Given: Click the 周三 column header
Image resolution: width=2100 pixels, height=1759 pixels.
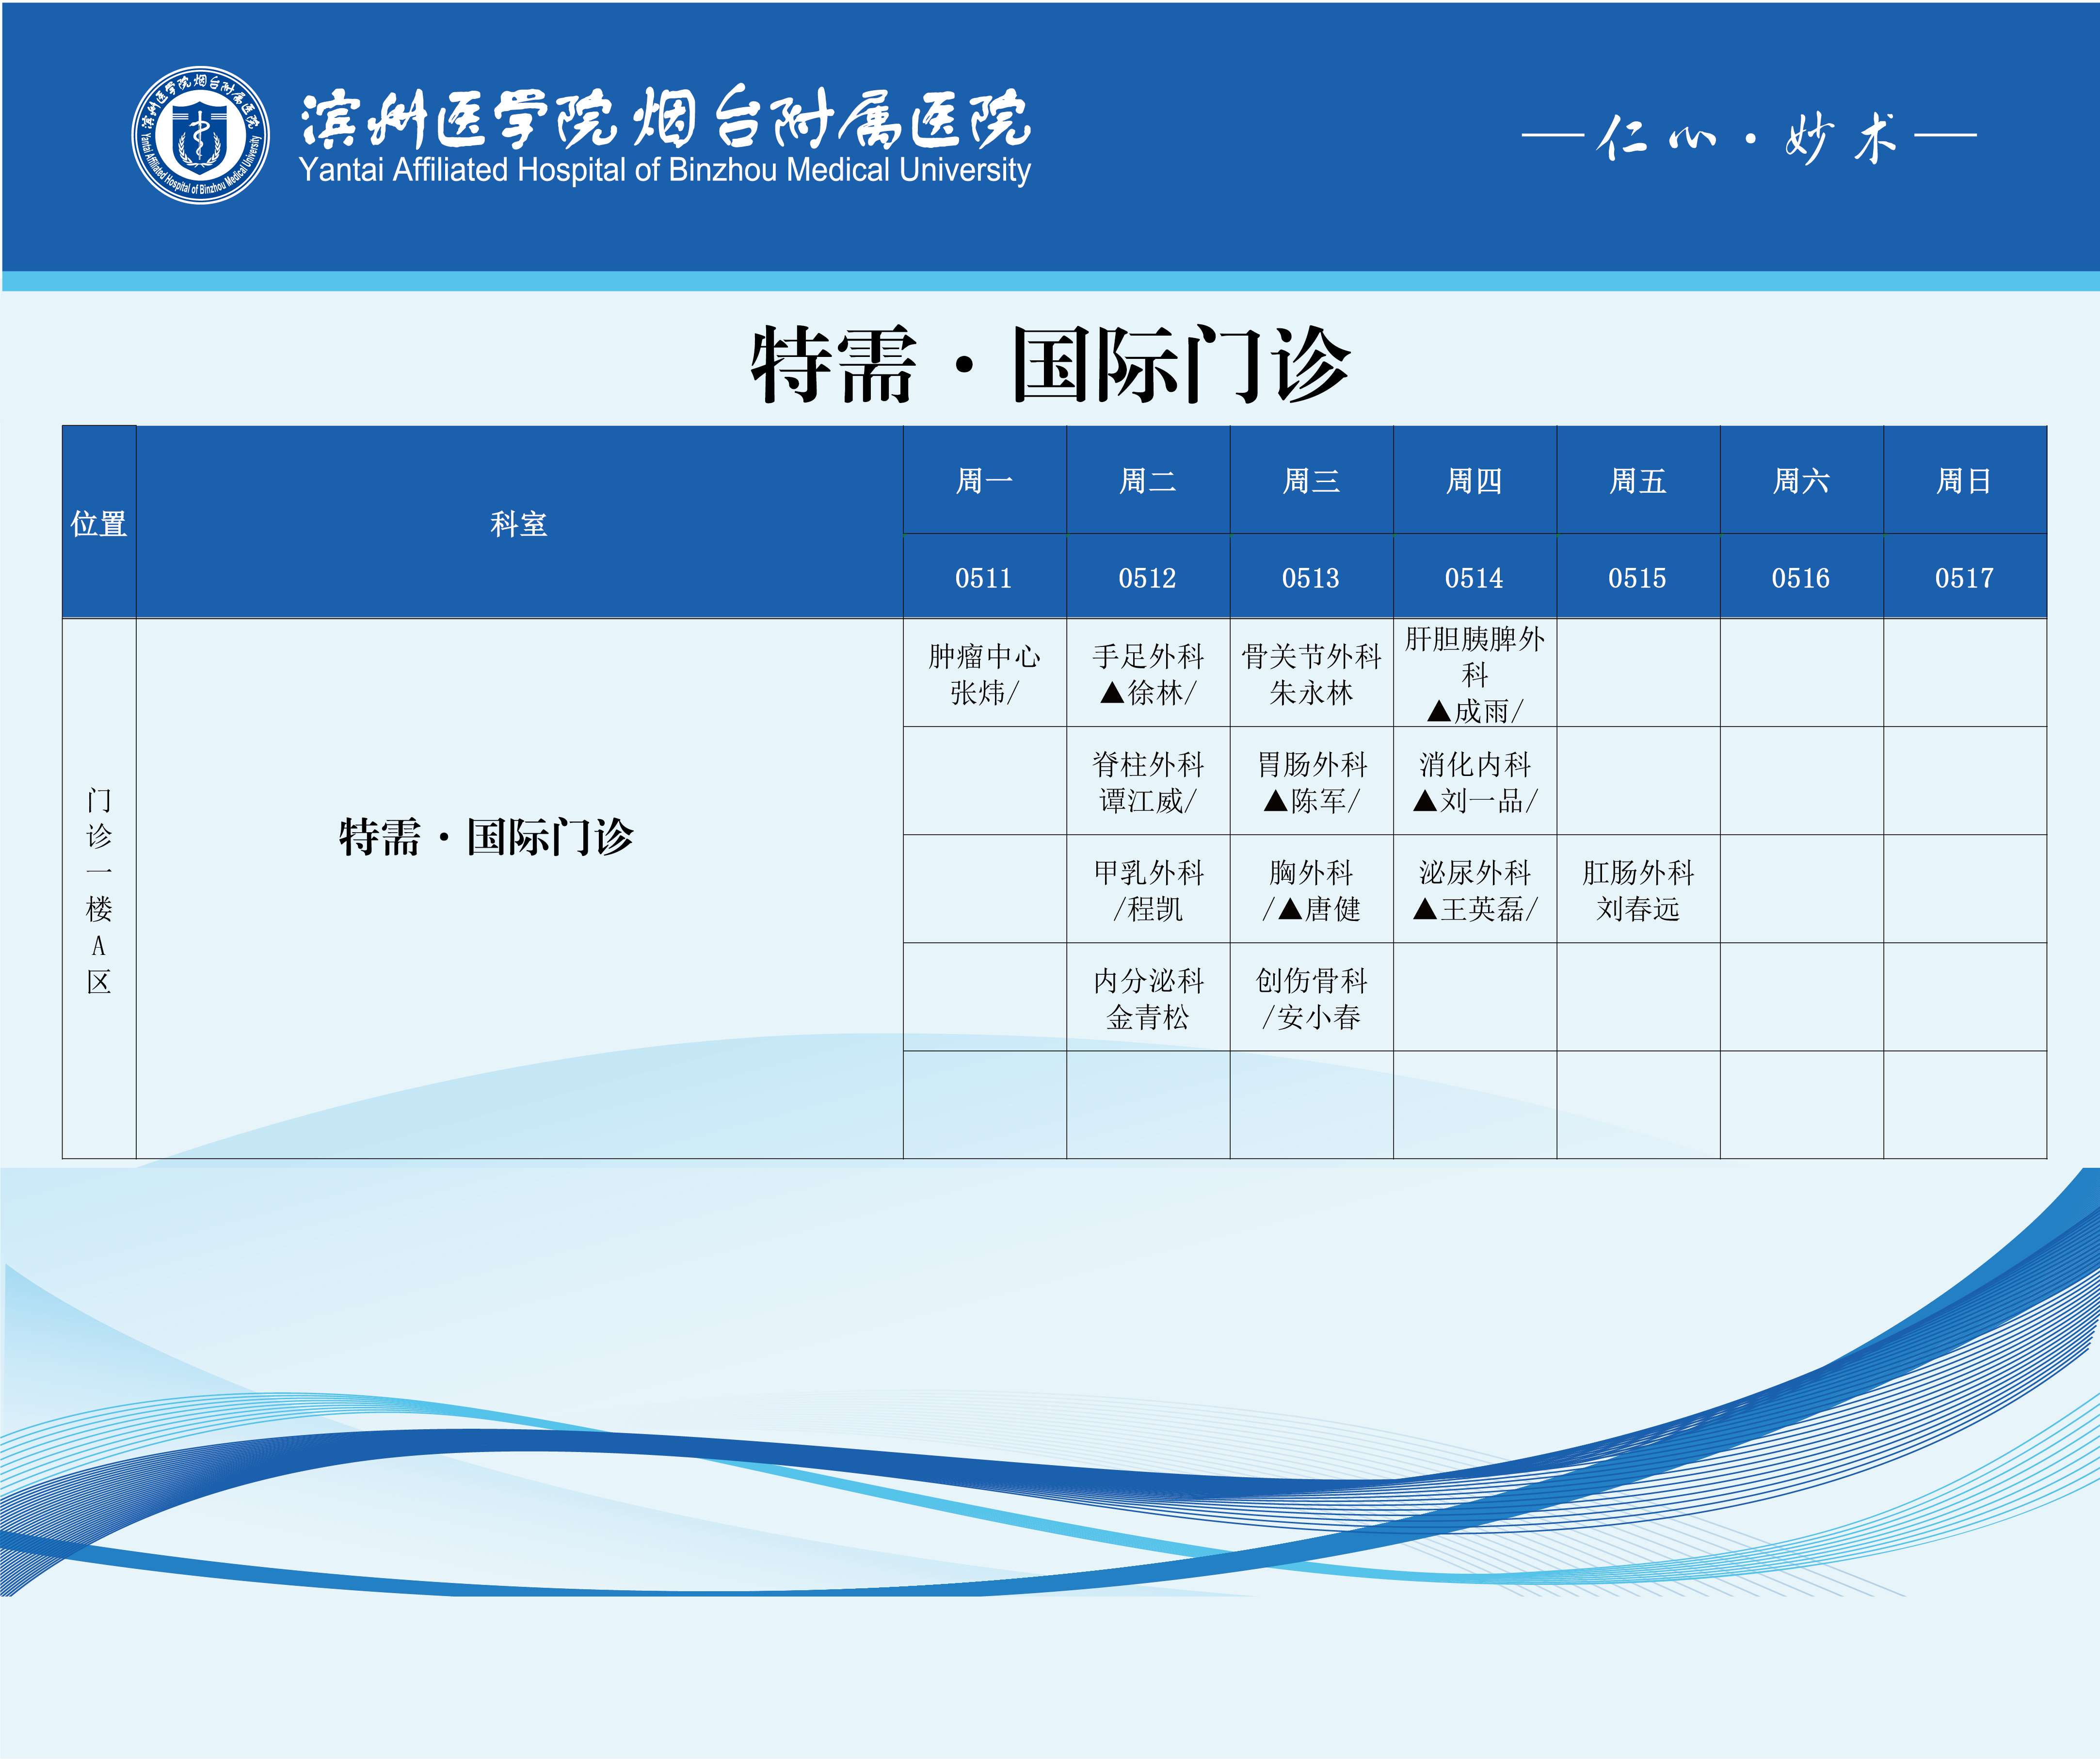Looking at the screenshot, I should tap(1311, 481).
